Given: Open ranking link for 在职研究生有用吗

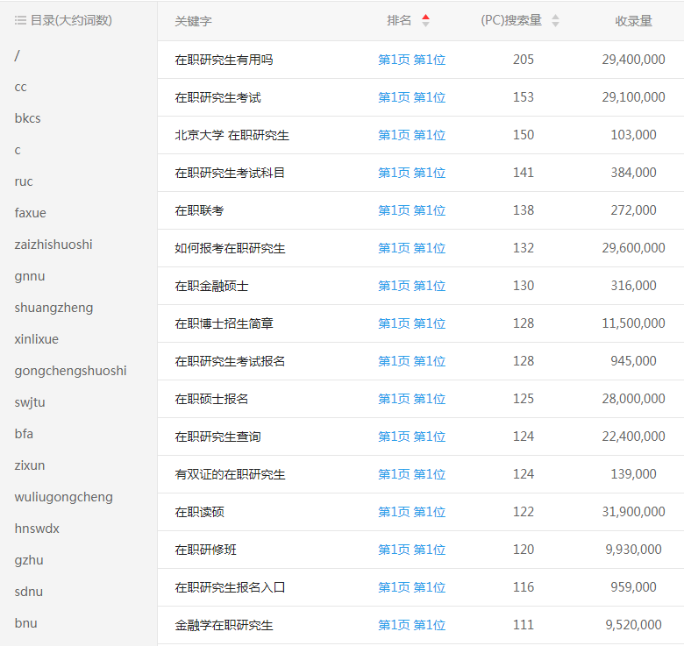Looking at the screenshot, I should pyautogui.click(x=411, y=60).
